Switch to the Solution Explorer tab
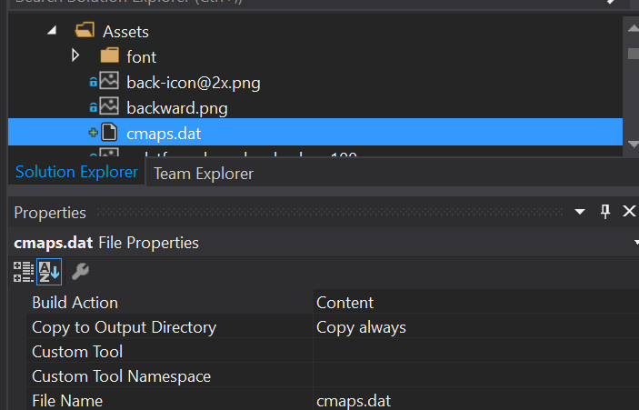 tap(76, 172)
